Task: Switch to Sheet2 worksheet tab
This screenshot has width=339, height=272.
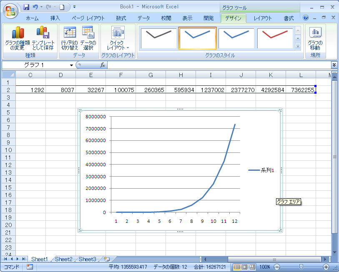Action: click(63, 259)
